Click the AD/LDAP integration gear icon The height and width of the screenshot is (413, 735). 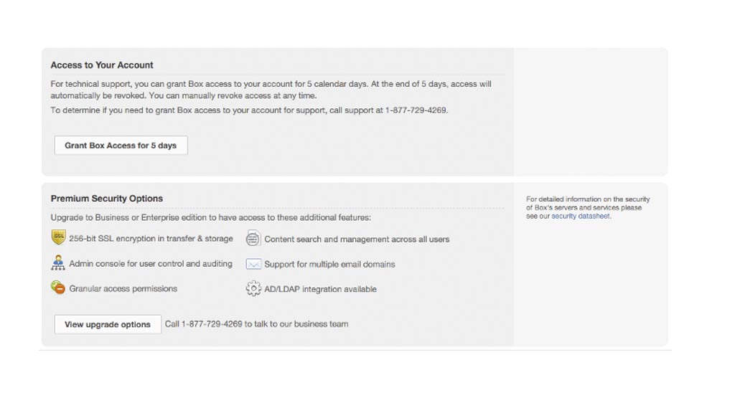(253, 289)
